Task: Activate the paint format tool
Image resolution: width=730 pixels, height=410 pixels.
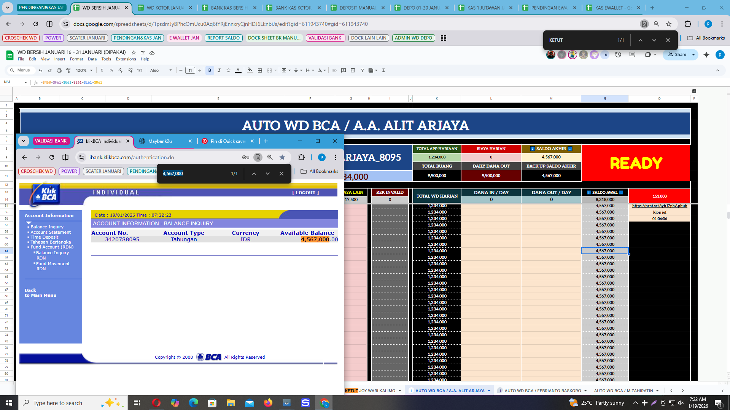Action: coord(68,70)
